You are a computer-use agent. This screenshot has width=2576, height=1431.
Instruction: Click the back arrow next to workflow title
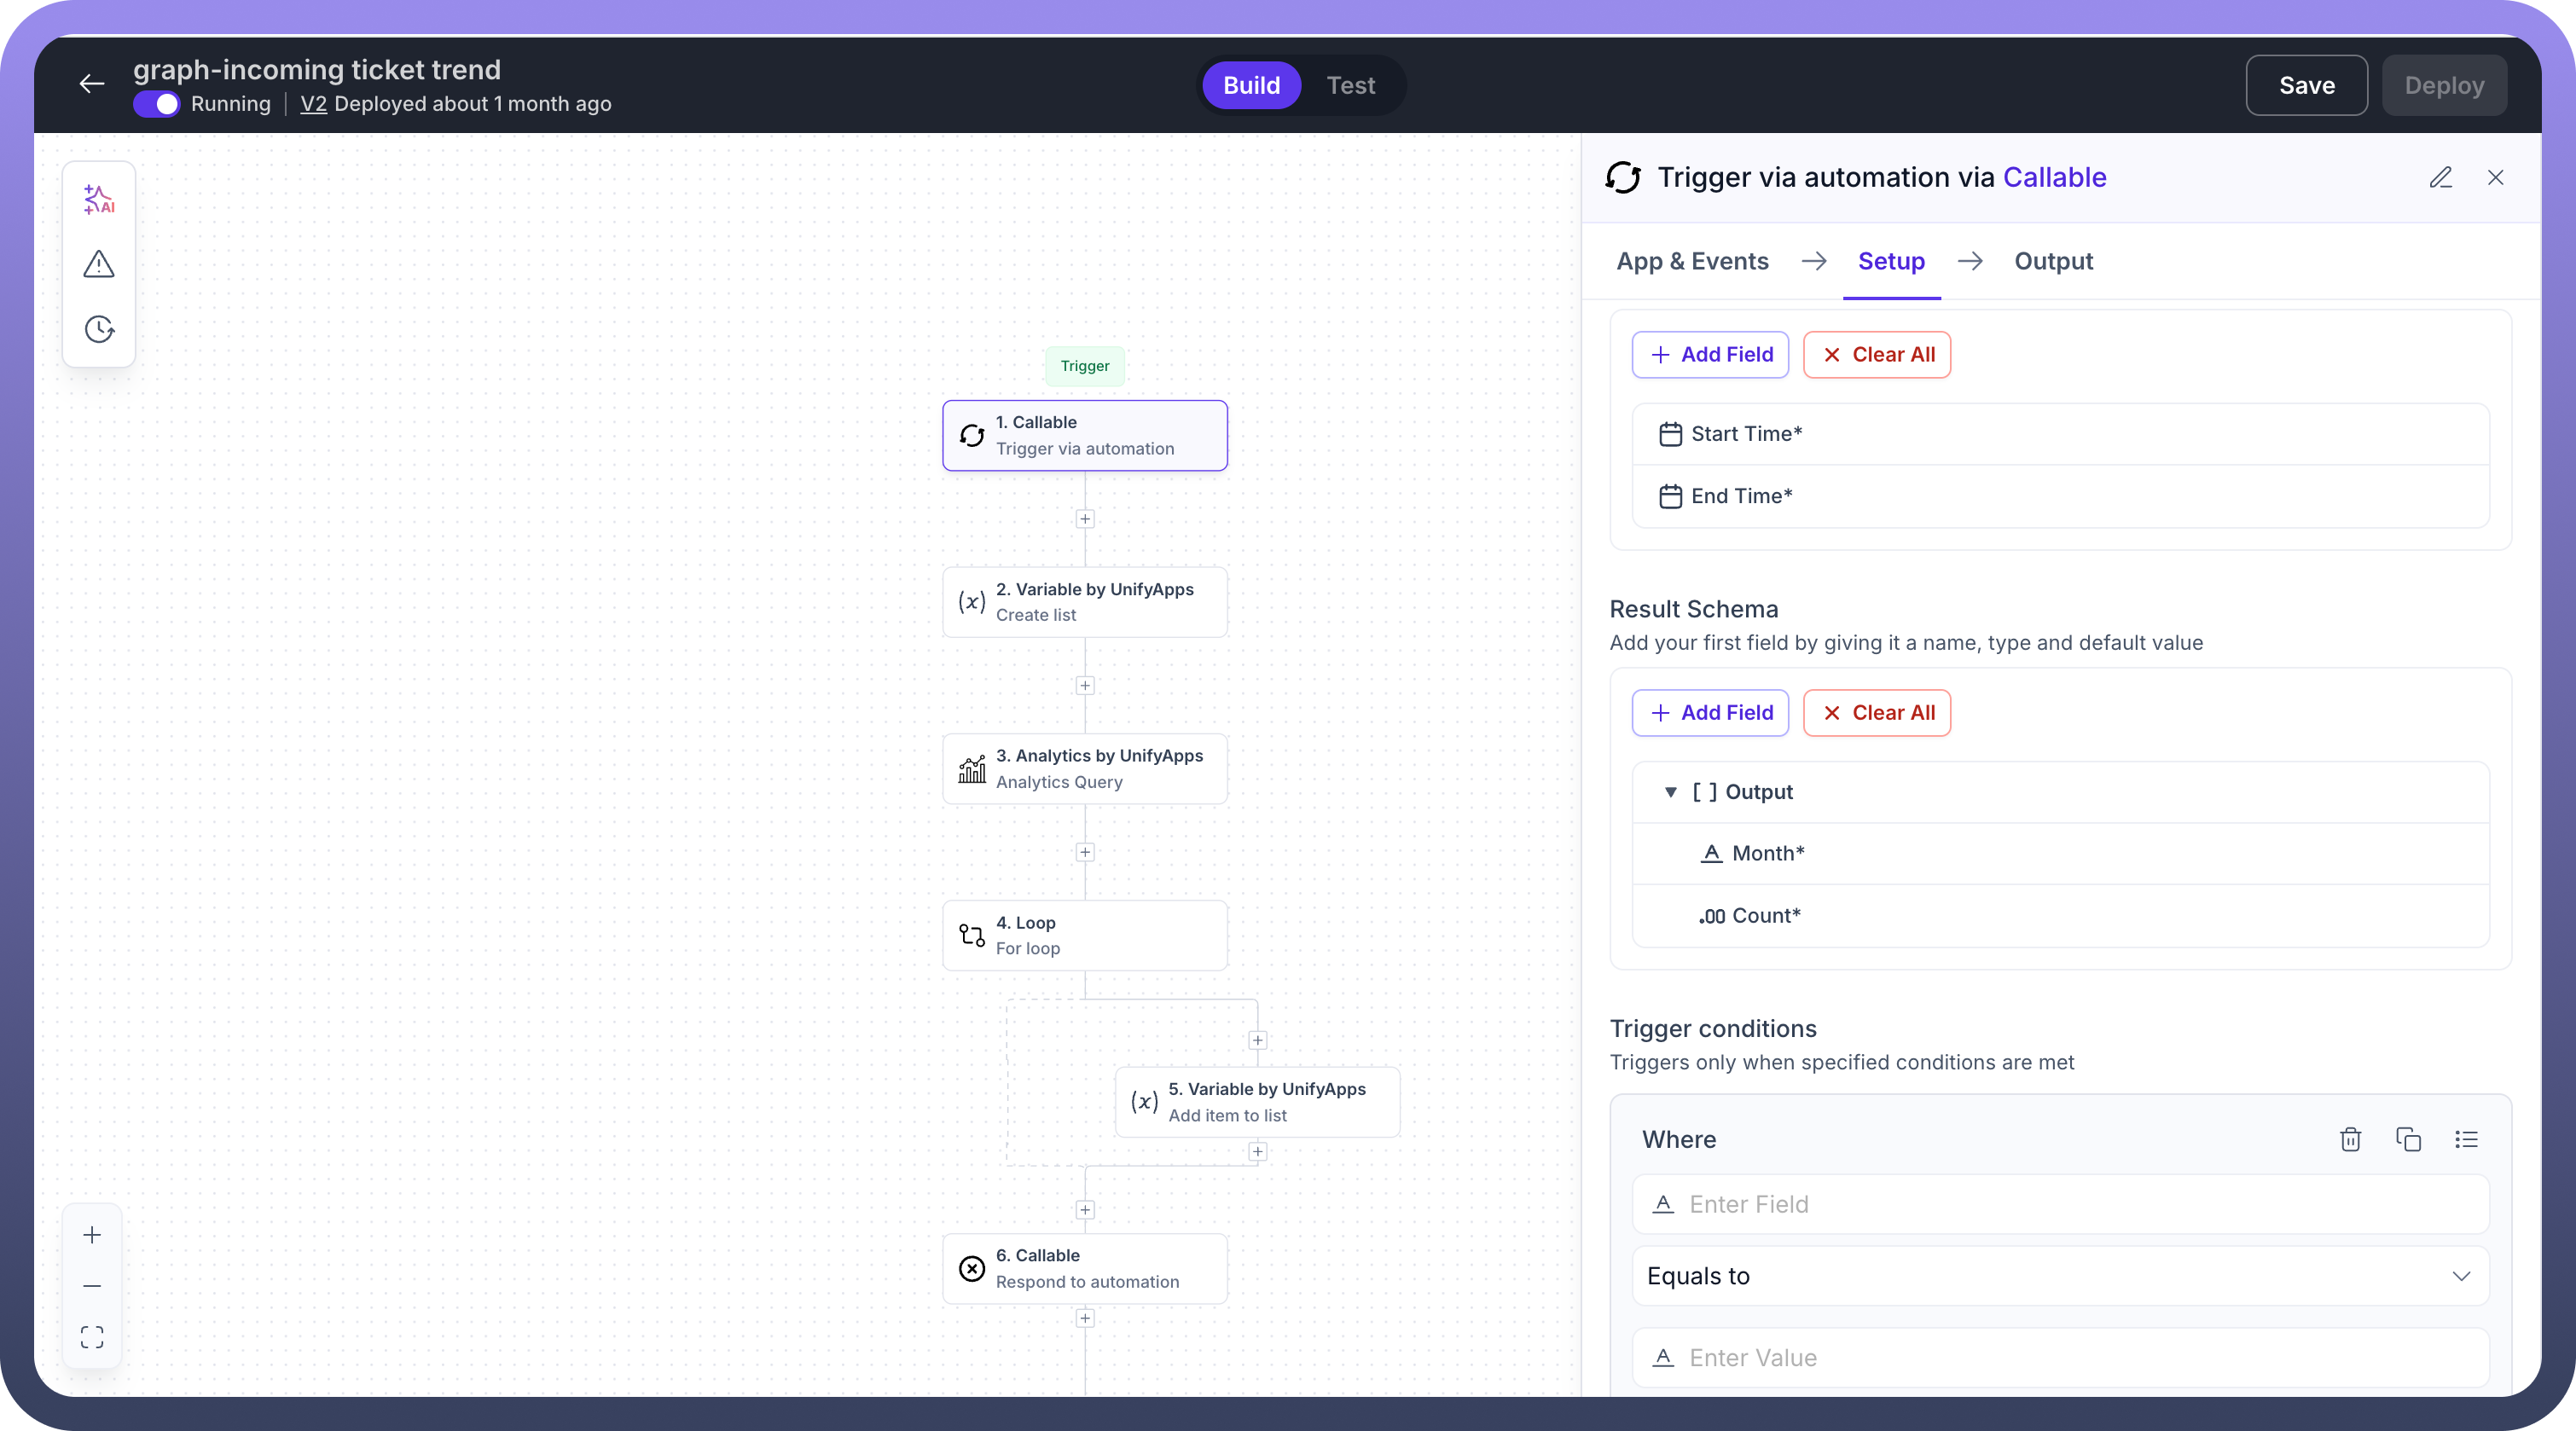point(92,85)
